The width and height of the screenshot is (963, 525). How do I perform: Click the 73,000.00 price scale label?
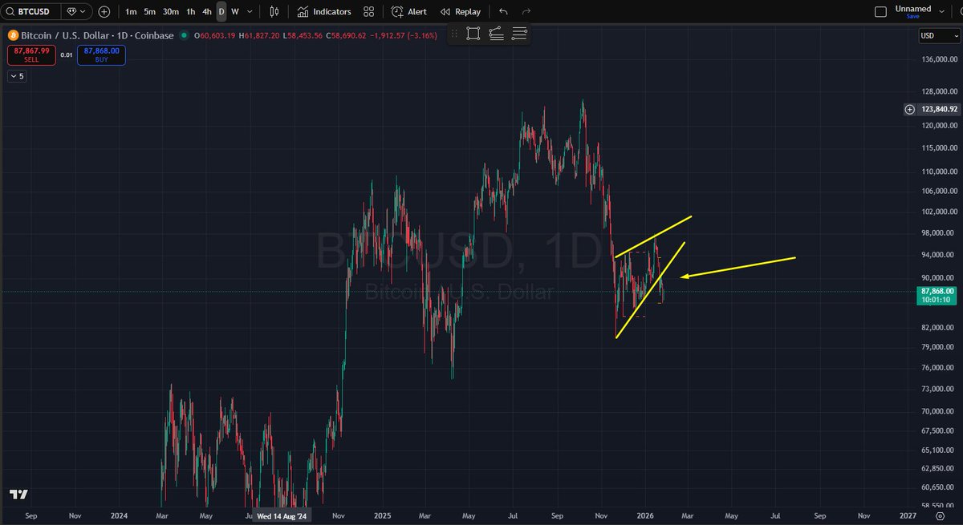click(x=938, y=389)
